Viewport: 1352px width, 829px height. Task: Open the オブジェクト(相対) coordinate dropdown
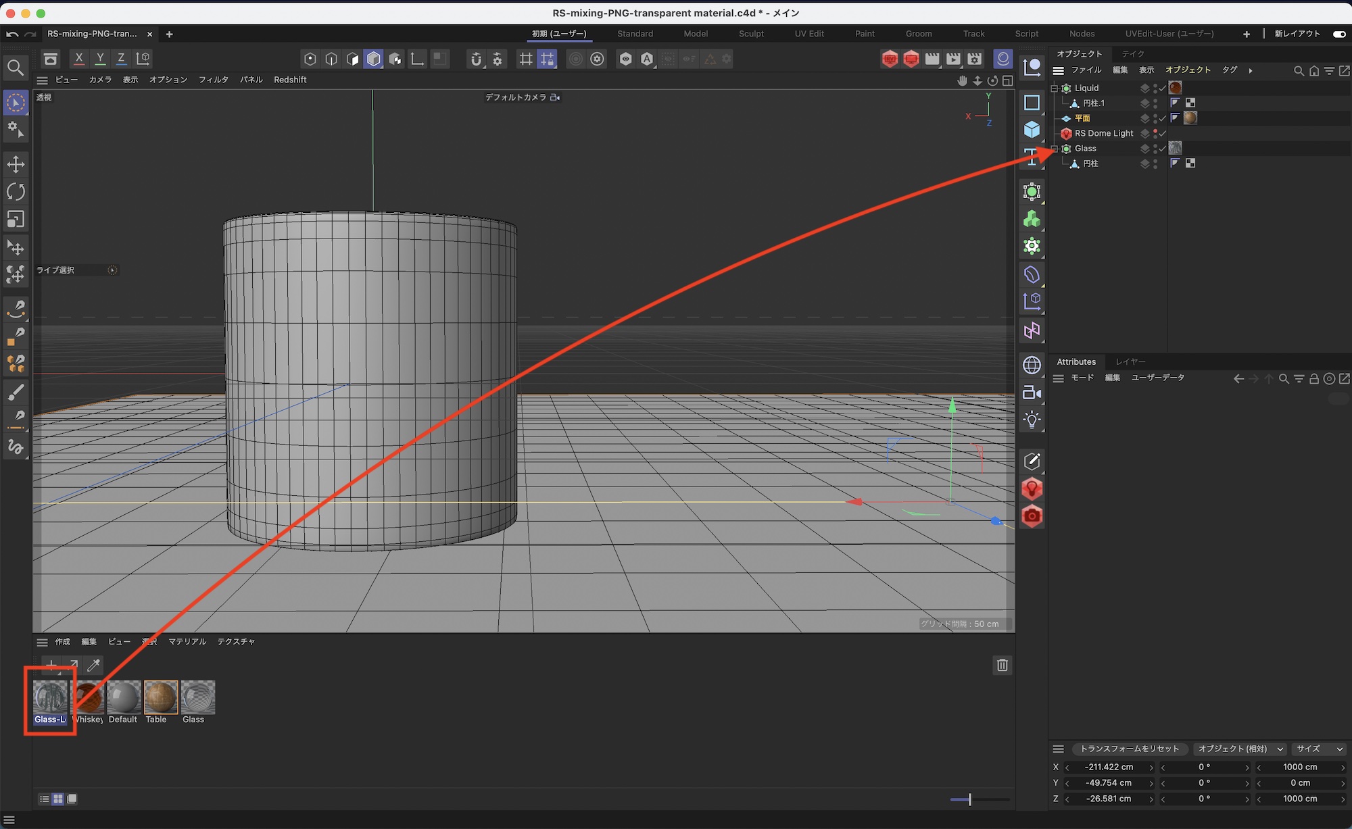click(x=1240, y=749)
